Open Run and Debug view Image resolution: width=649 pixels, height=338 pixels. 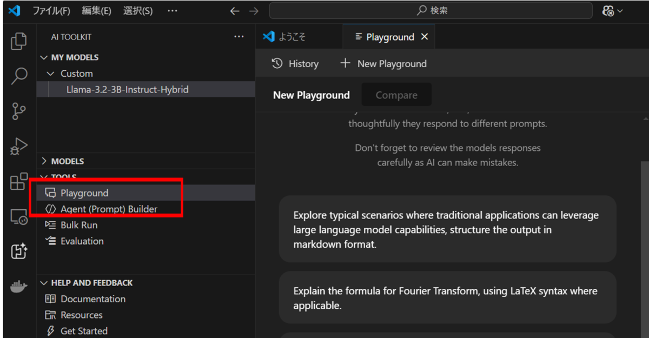pos(19,146)
